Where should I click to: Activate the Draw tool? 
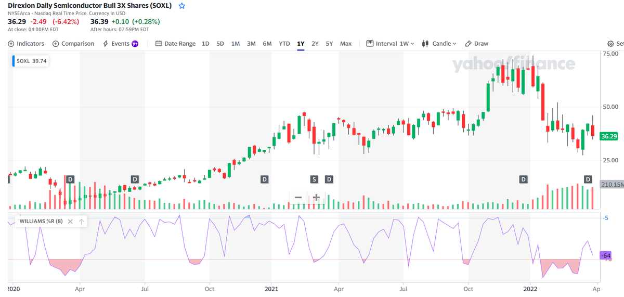coord(477,44)
